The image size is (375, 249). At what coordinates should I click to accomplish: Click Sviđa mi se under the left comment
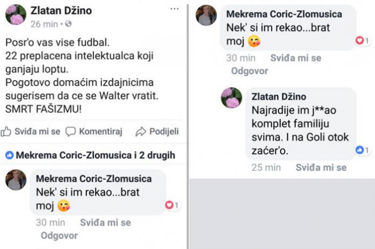(105, 223)
